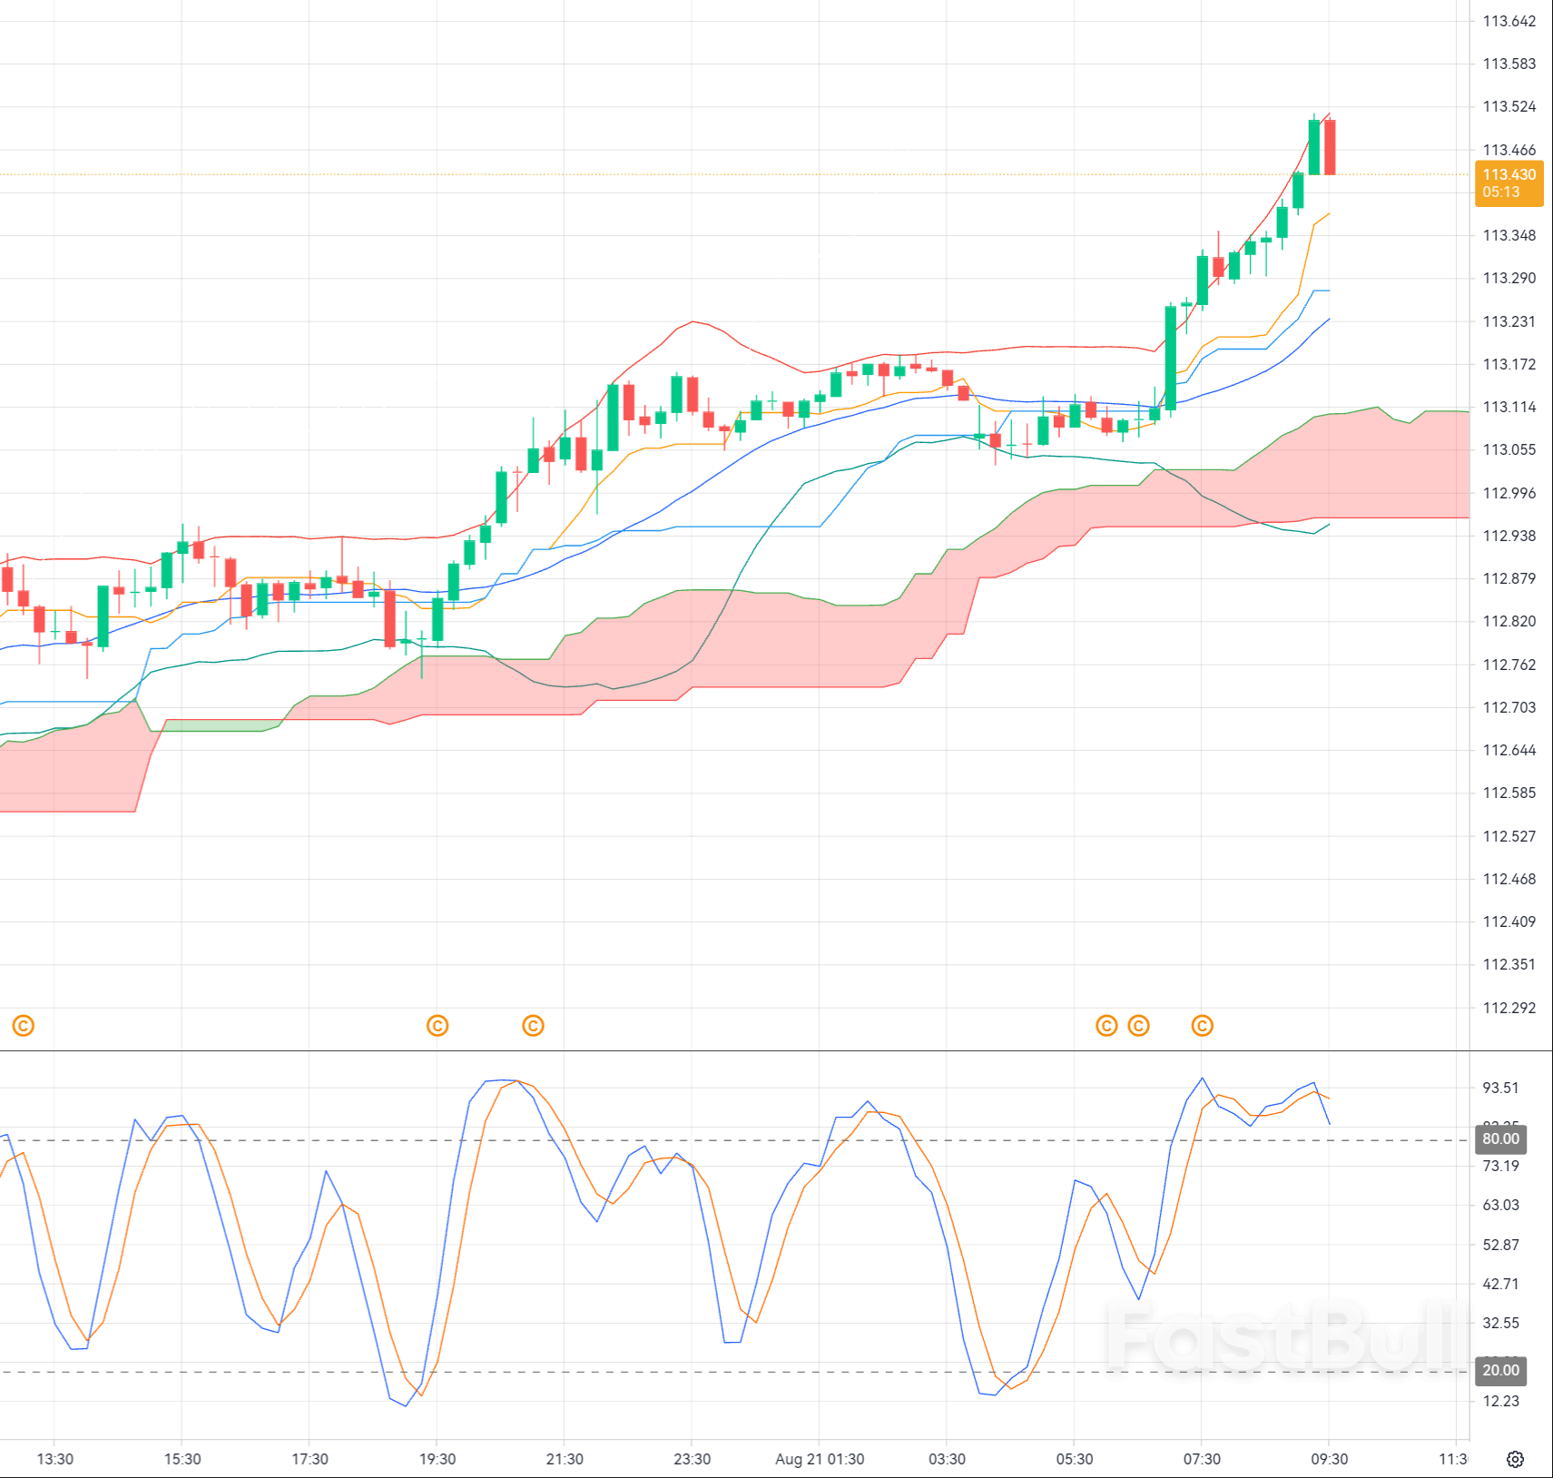Click the 19:30 time axis label
The height and width of the screenshot is (1478, 1553).
coord(437,1459)
